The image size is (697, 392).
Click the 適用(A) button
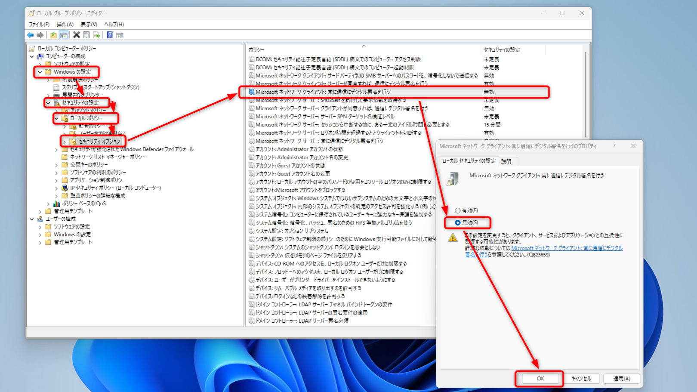tap(622, 379)
